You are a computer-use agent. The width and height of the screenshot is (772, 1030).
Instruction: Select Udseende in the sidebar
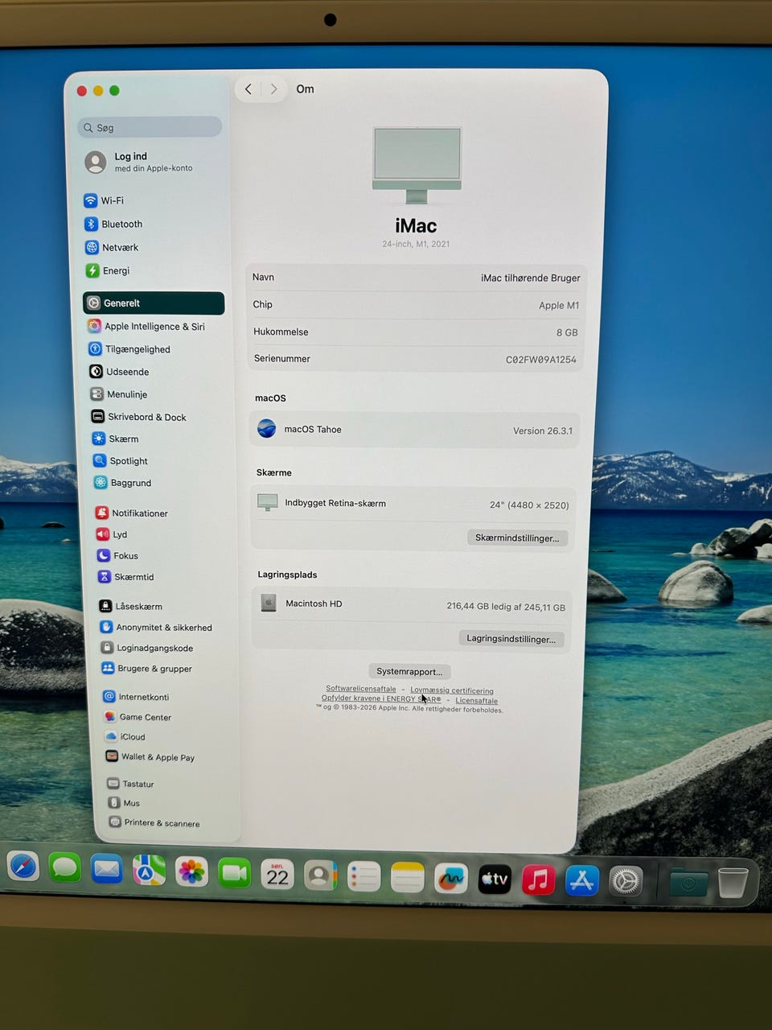119,372
